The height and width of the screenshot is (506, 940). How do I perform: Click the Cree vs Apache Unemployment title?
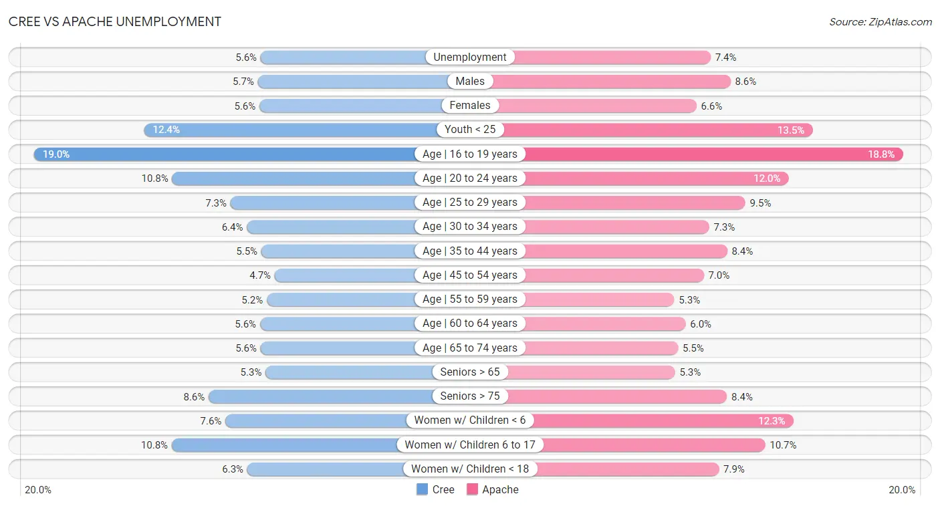pos(114,21)
